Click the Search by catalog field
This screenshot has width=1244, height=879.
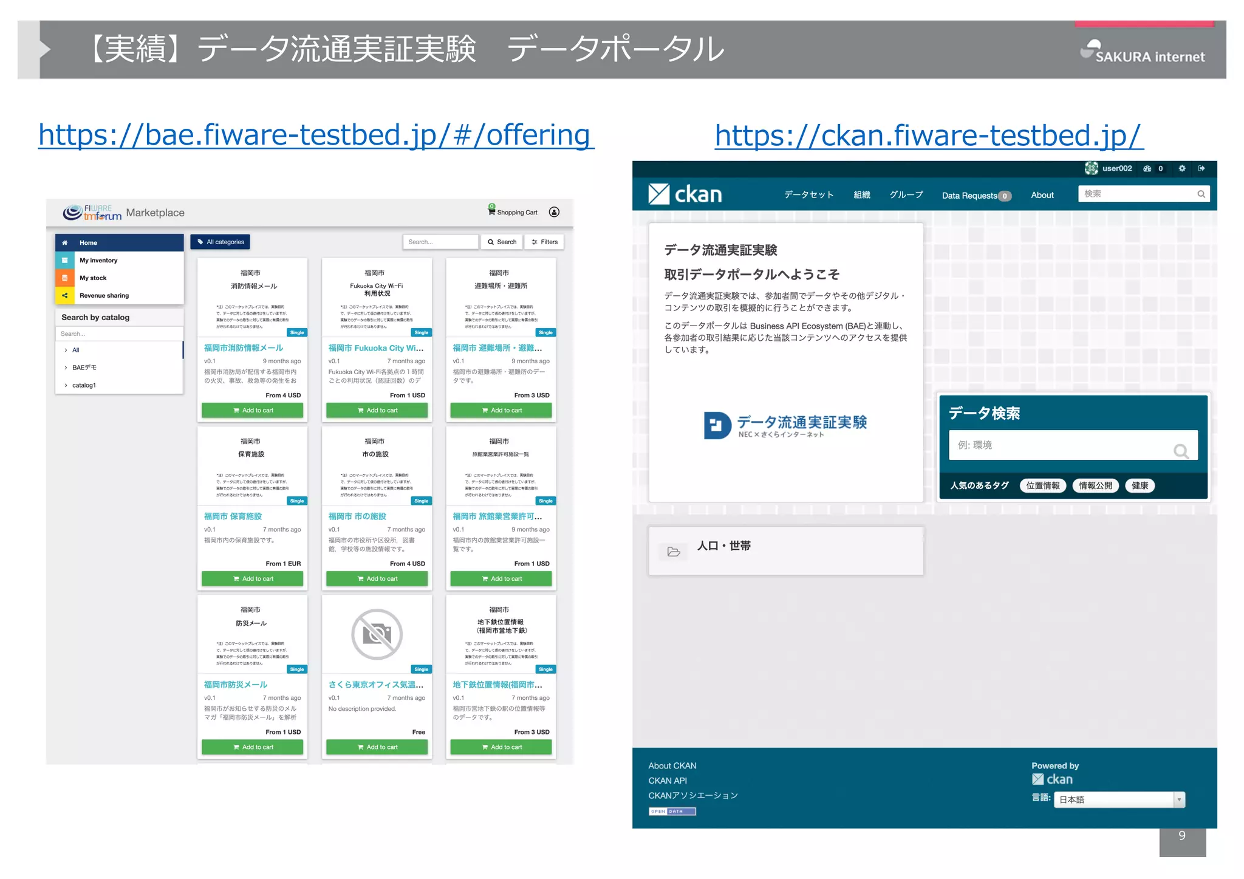click(x=119, y=333)
